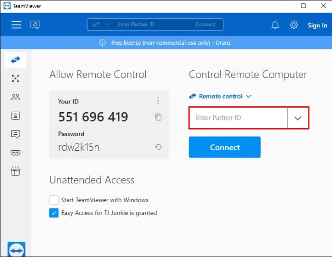The height and width of the screenshot is (257, 332).
Task: Open Remote Management sidebar icon with expanding arrows
Action: pos(15,78)
